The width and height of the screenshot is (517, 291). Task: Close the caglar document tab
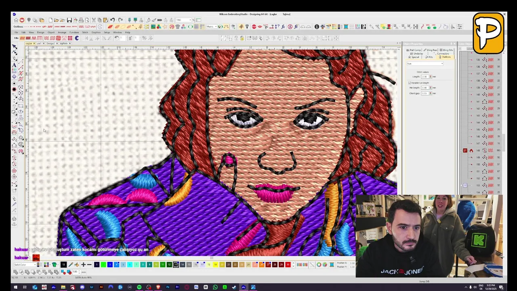click(x=34, y=43)
